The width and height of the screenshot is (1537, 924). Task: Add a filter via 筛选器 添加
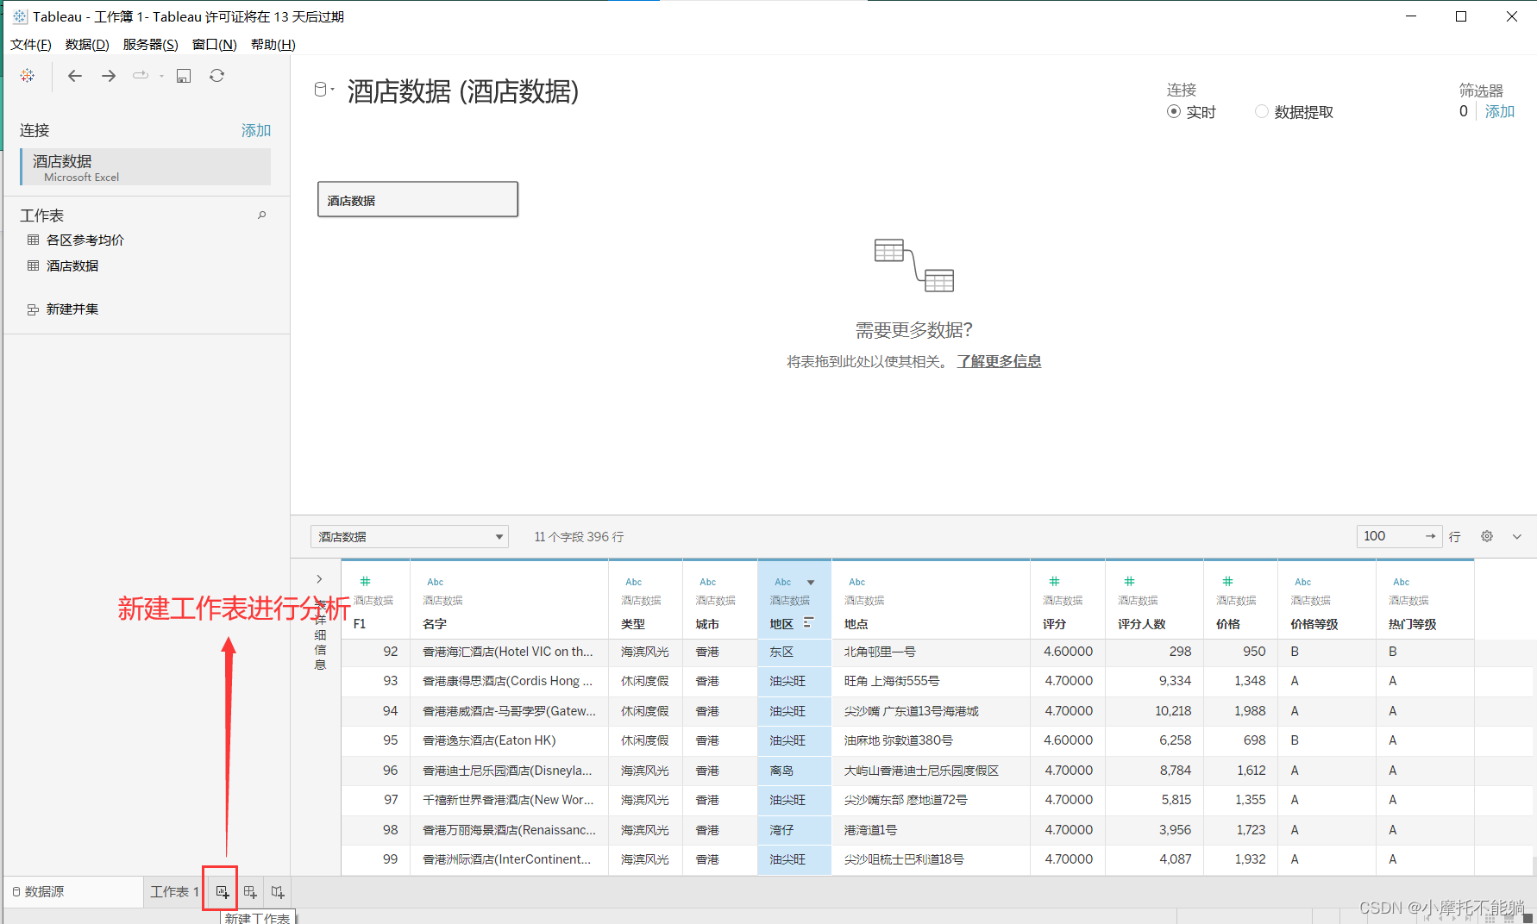tap(1500, 111)
